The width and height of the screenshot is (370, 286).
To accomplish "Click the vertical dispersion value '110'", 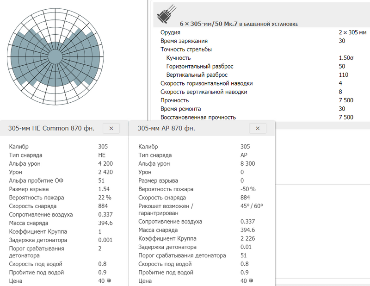I will (x=343, y=75).
